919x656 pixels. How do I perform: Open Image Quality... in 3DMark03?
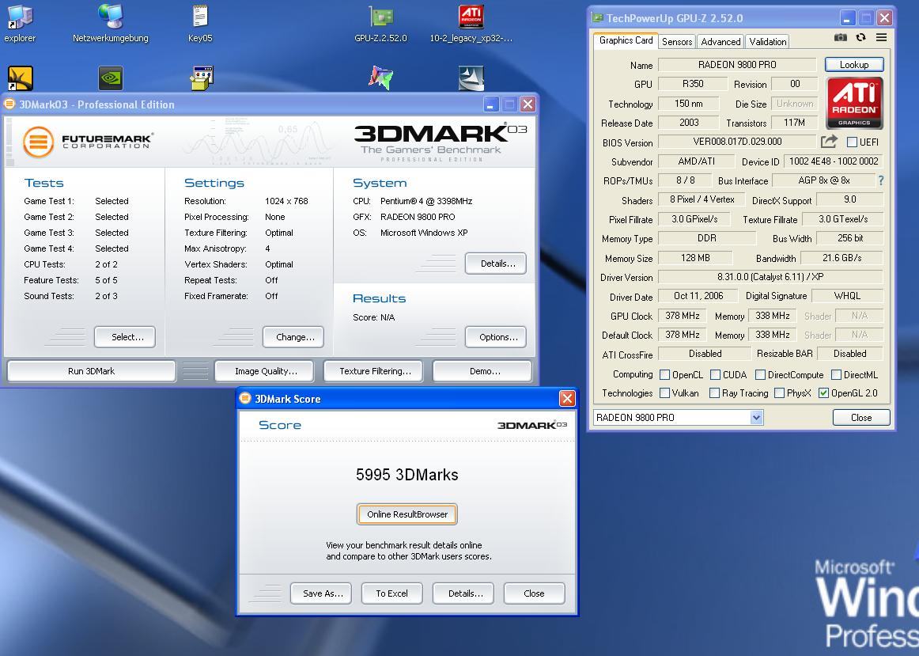pyautogui.click(x=264, y=371)
